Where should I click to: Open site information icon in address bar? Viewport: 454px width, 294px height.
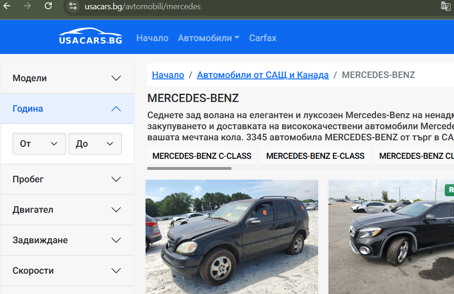point(73,6)
